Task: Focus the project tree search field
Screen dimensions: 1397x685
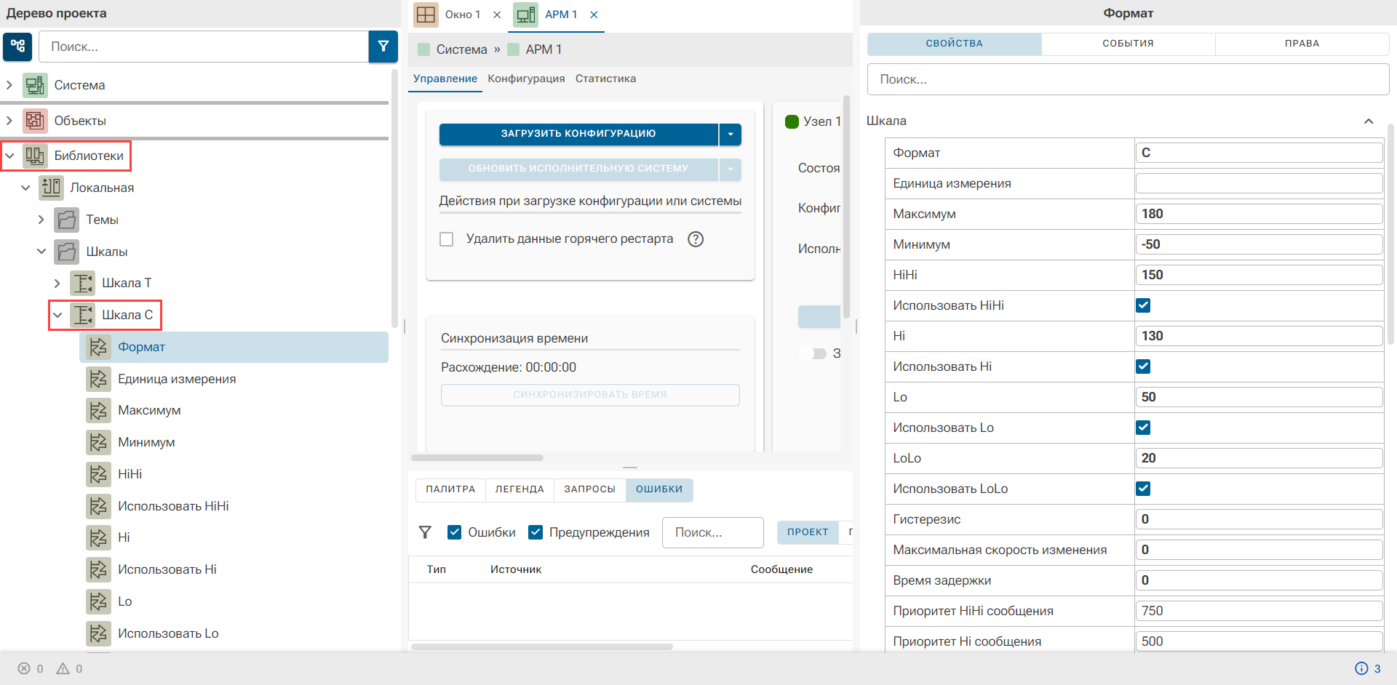Action: point(204,47)
